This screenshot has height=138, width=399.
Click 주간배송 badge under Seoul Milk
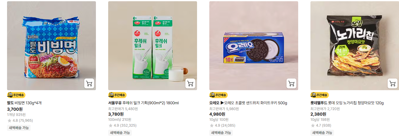coord(117,95)
